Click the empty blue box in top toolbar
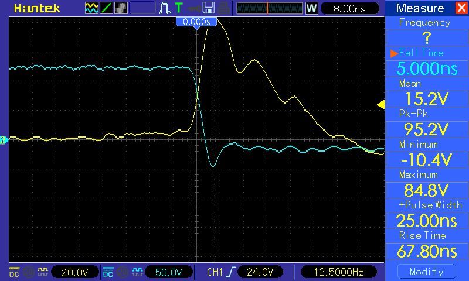The image size is (469, 281). pyautogui.click(x=142, y=8)
